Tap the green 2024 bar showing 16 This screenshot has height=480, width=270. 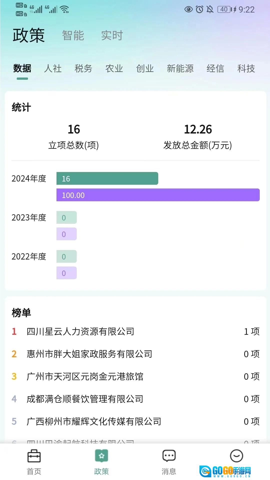pos(107,178)
